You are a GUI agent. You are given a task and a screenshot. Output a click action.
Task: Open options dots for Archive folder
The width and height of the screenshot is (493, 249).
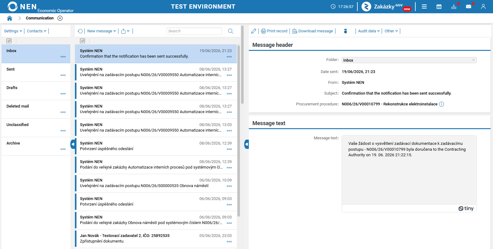point(63,149)
